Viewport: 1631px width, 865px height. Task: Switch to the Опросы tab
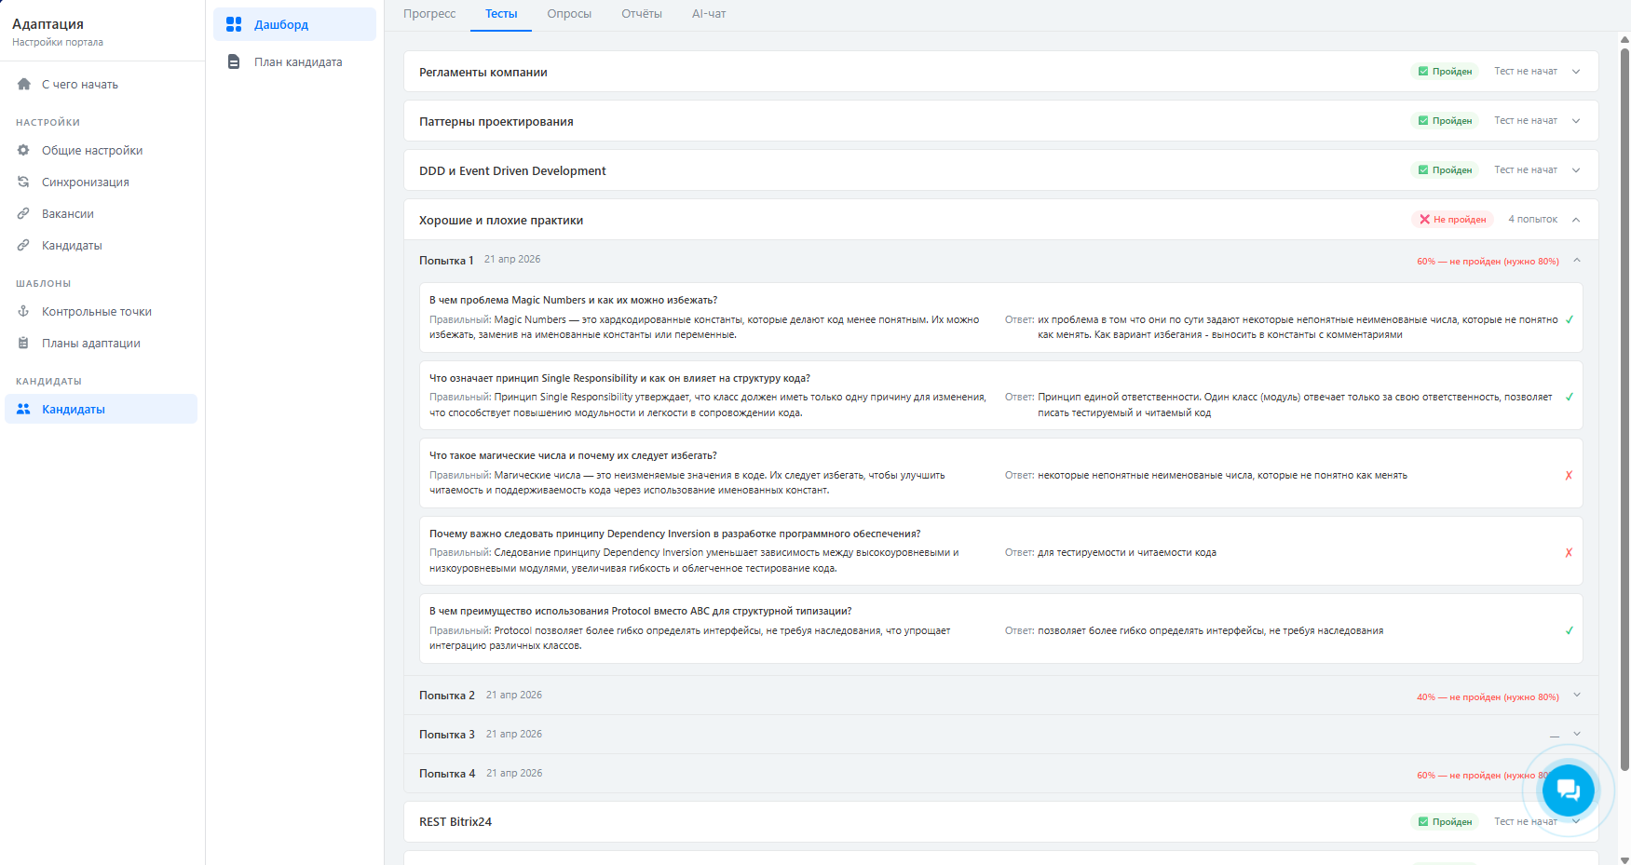click(x=569, y=14)
